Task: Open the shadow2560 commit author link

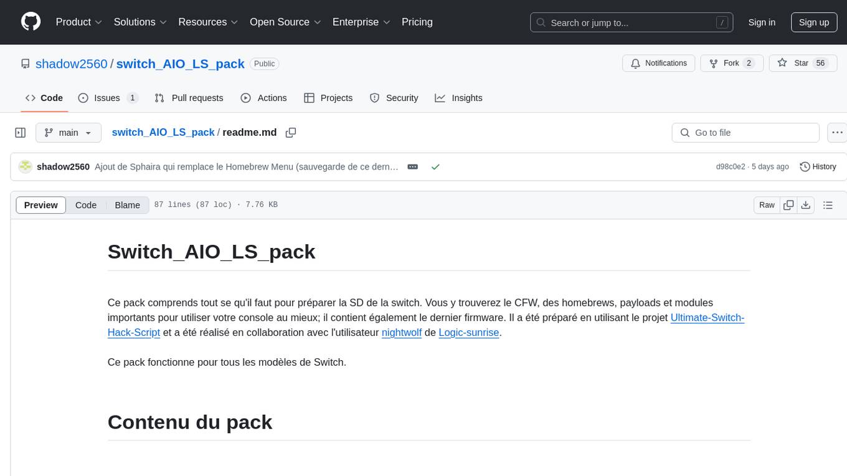Action: (x=63, y=166)
